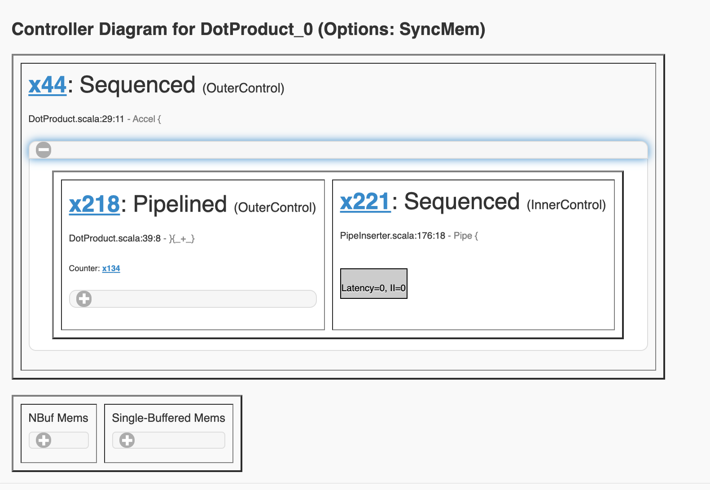The image size is (710, 490).
Task: Click the Latency=0, II=0 box
Action: click(x=374, y=284)
